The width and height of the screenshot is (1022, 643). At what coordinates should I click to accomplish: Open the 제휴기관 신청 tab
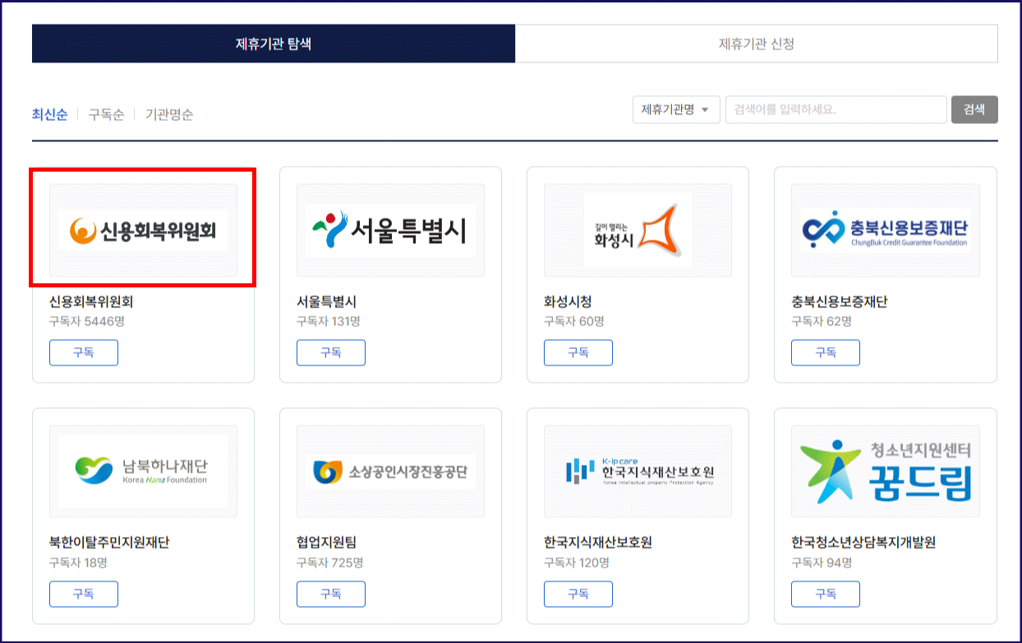(757, 44)
